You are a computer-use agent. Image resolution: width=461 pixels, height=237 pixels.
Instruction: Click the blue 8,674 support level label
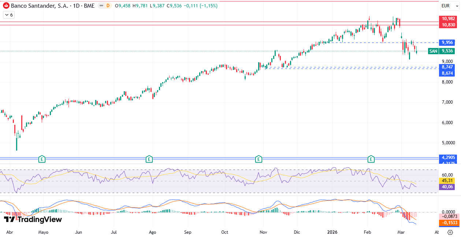pos(447,73)
